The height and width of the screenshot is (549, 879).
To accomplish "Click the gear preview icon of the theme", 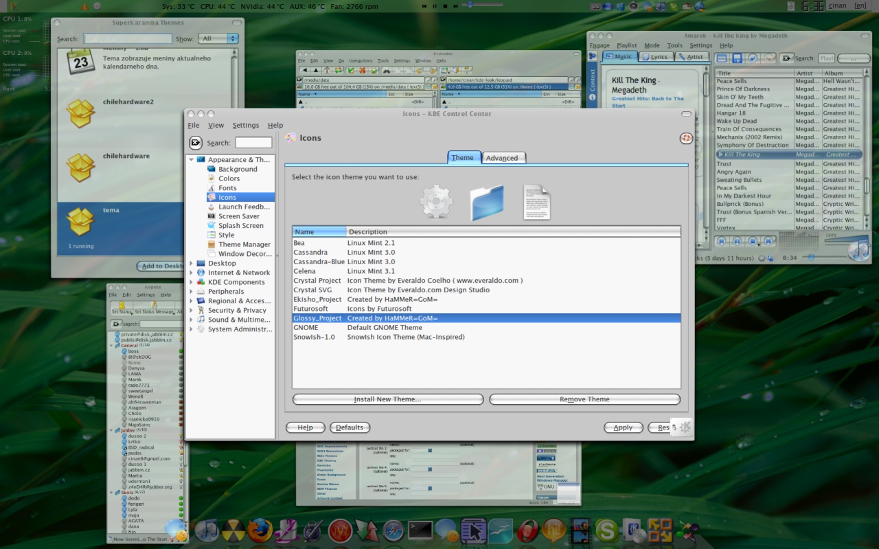I will pos(437,202).
